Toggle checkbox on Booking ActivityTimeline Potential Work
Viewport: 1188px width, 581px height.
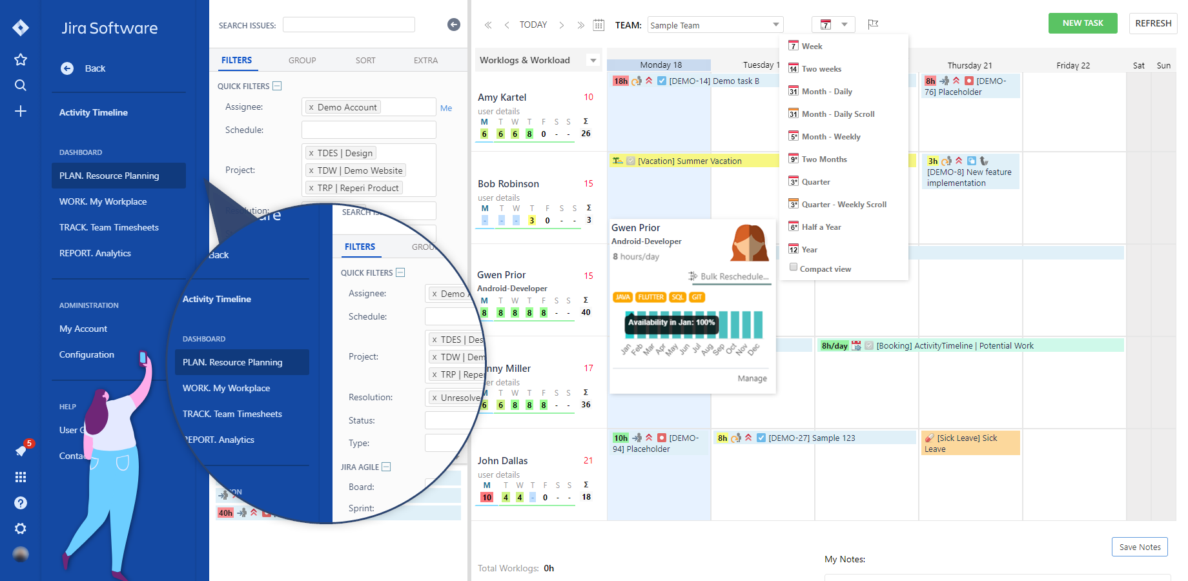(x=869, y=345)
